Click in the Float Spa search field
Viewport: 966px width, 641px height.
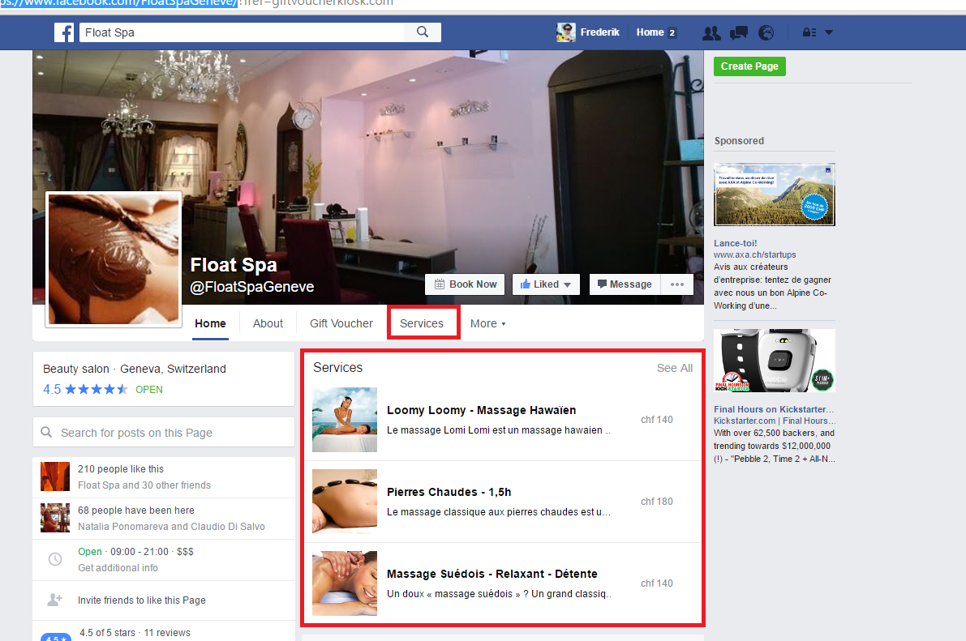coord(242,32)
